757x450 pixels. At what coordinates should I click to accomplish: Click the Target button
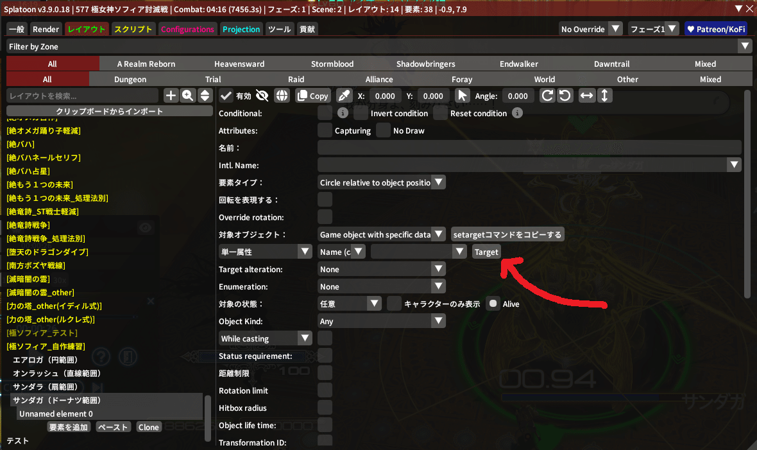(x=486, y=252)
